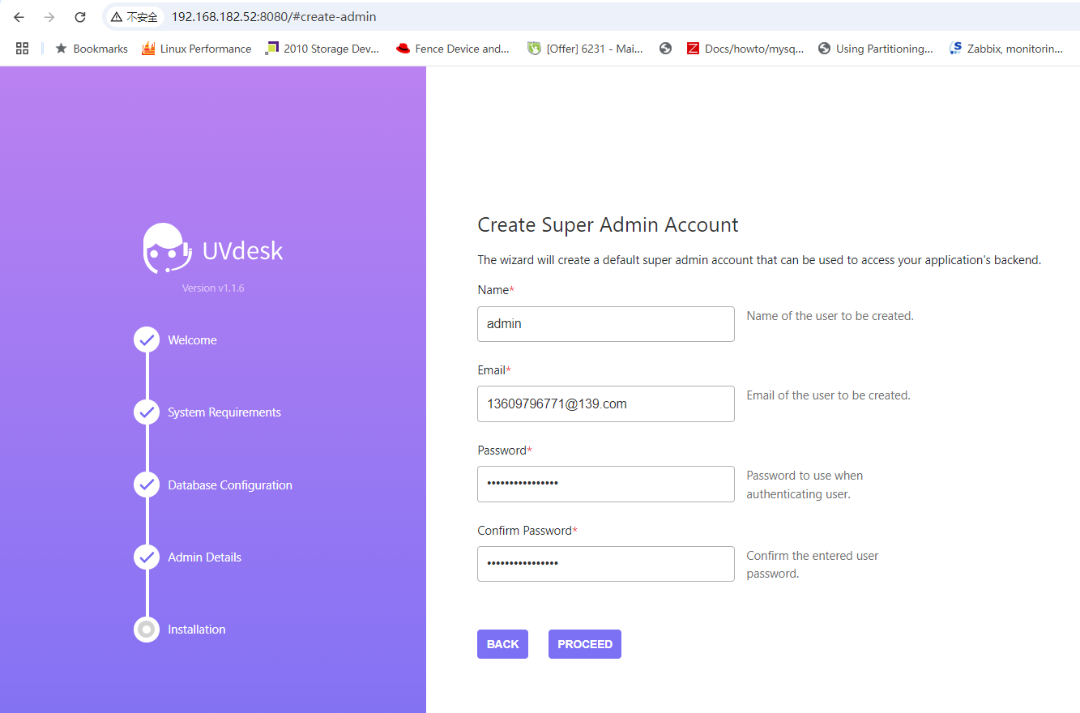Open the 2010 Storage Dev bookmark

[322, 49]
